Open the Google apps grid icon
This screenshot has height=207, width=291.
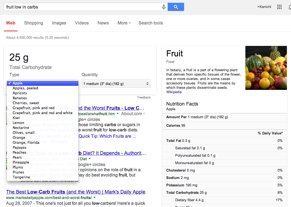pyautogui.click(x=279, y=7)
